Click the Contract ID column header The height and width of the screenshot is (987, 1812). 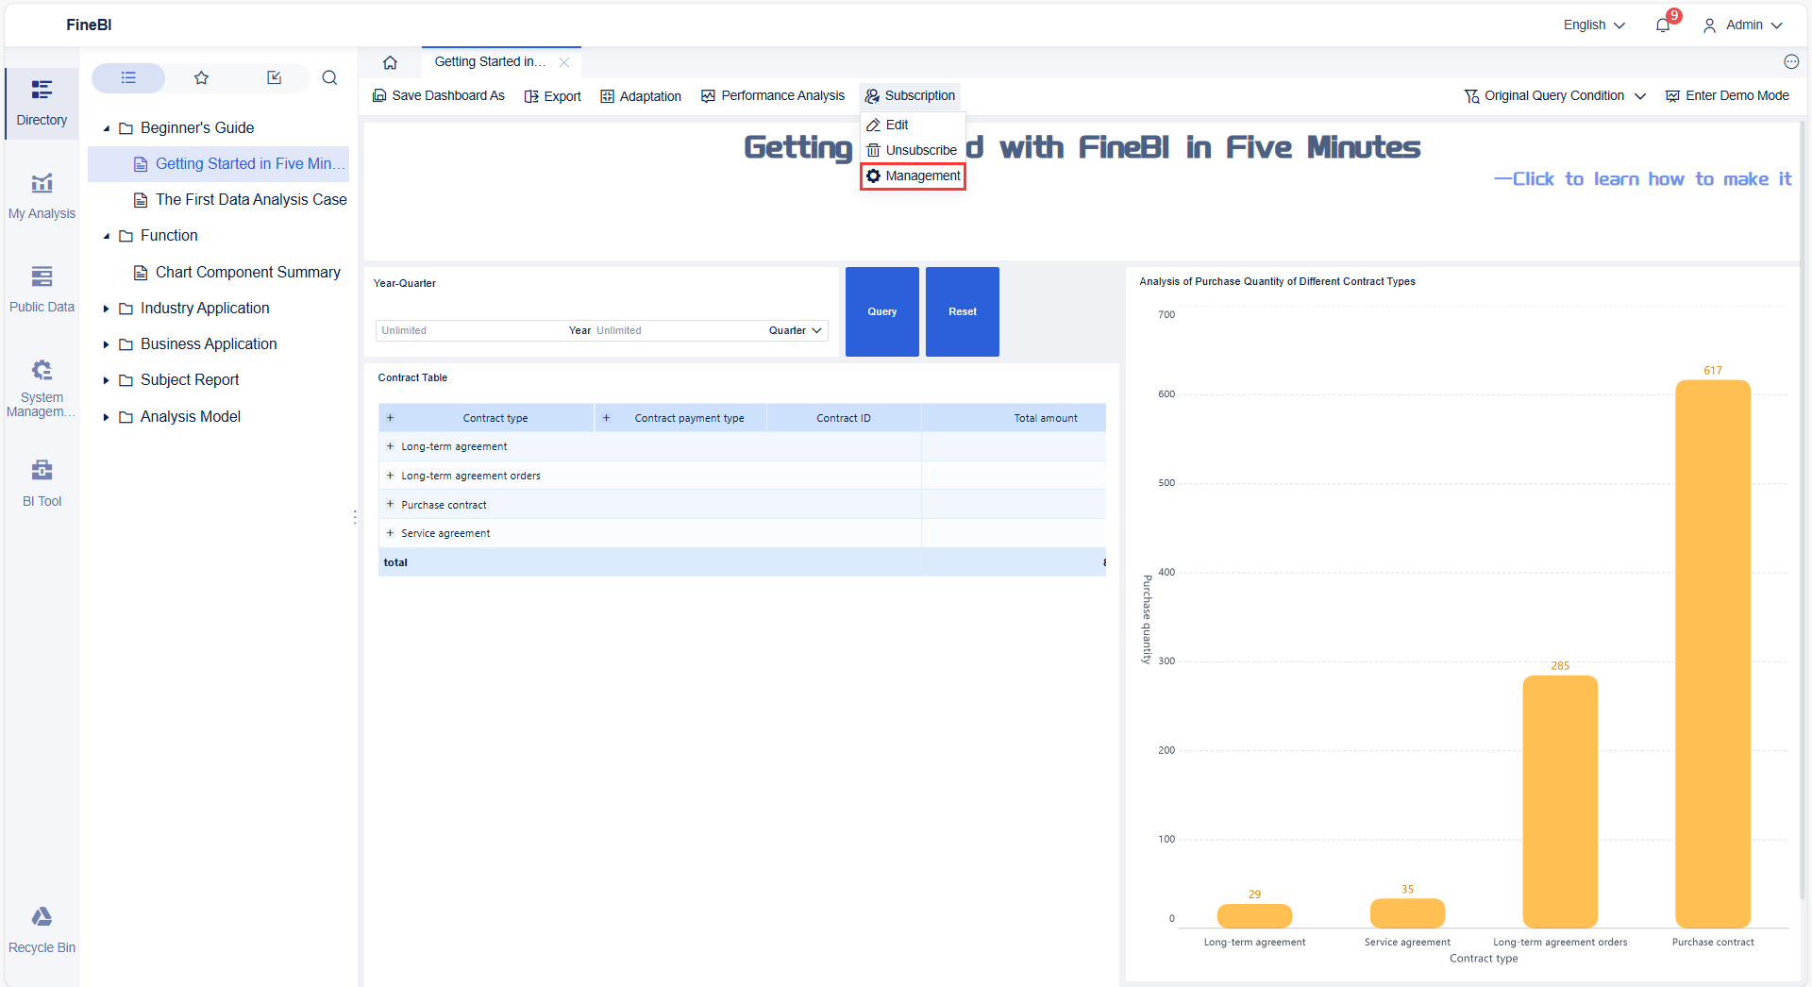[844, 418]
